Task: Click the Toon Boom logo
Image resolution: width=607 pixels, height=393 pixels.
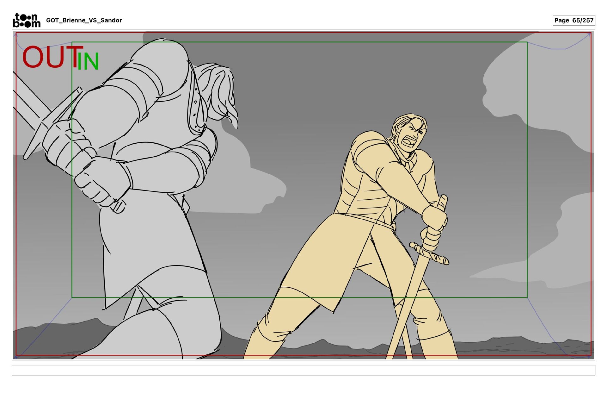Action: pos(27,20)
